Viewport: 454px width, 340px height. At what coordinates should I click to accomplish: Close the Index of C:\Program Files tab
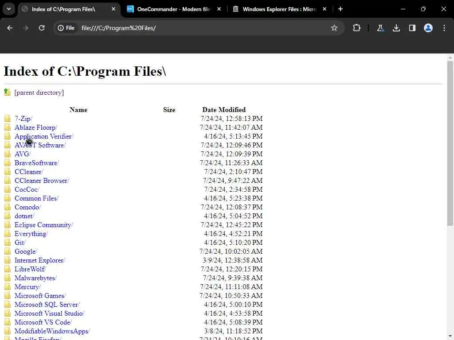click(113, 9)
